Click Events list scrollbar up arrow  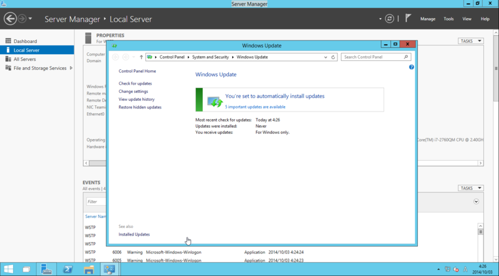pos(480,226)
